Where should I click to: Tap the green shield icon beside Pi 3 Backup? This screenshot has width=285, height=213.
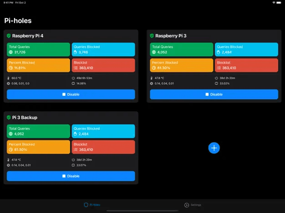(9, 118)
